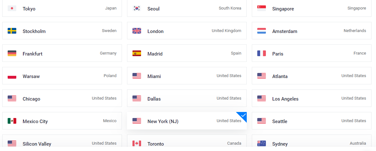
Task: Select the Seattle data center option
Action: click(312, 121)
